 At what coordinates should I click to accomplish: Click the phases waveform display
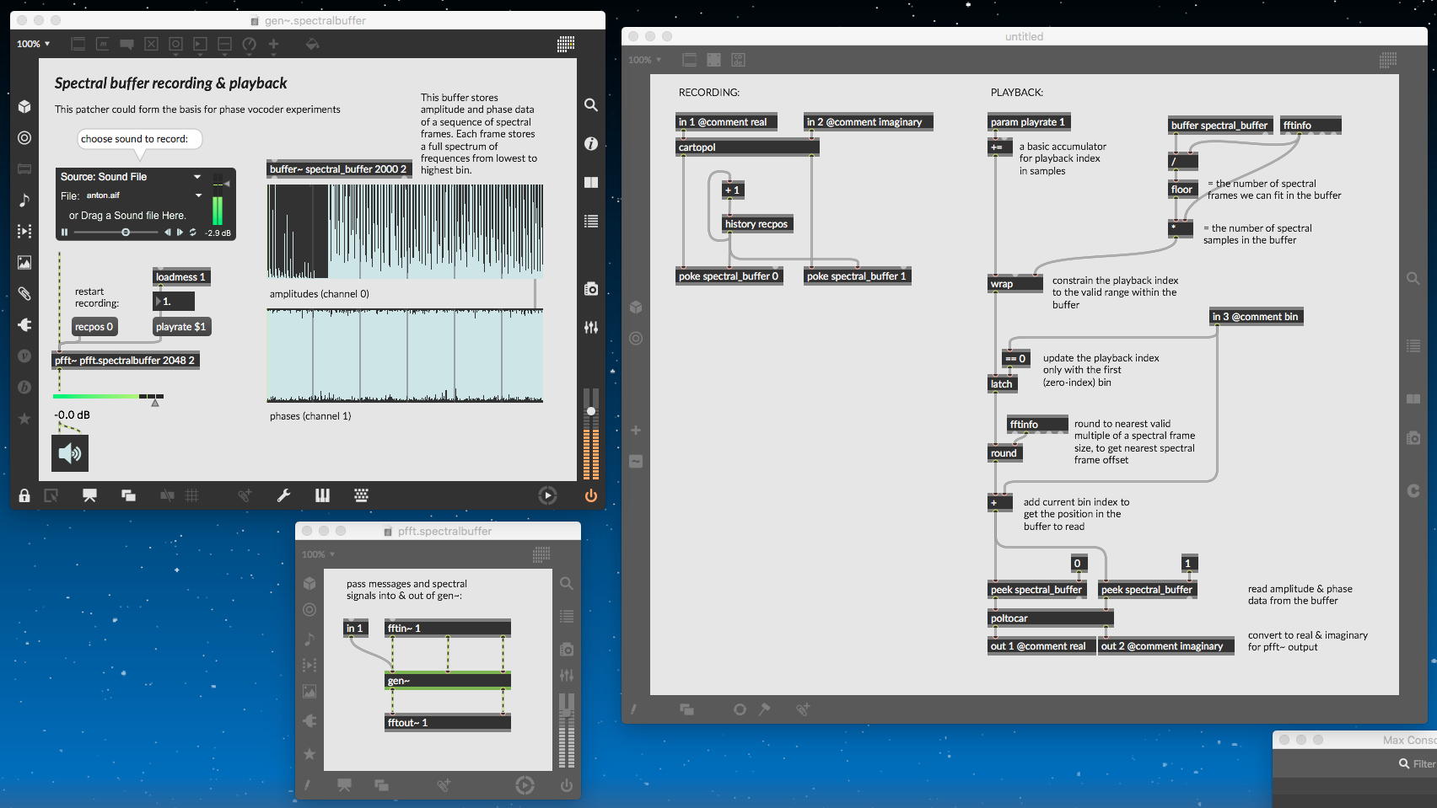pyautogui.click(x=405, y=356)
